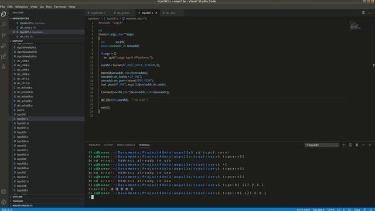Switch to the Output panel tab
The image size is (375, 211).
[108, 145]
